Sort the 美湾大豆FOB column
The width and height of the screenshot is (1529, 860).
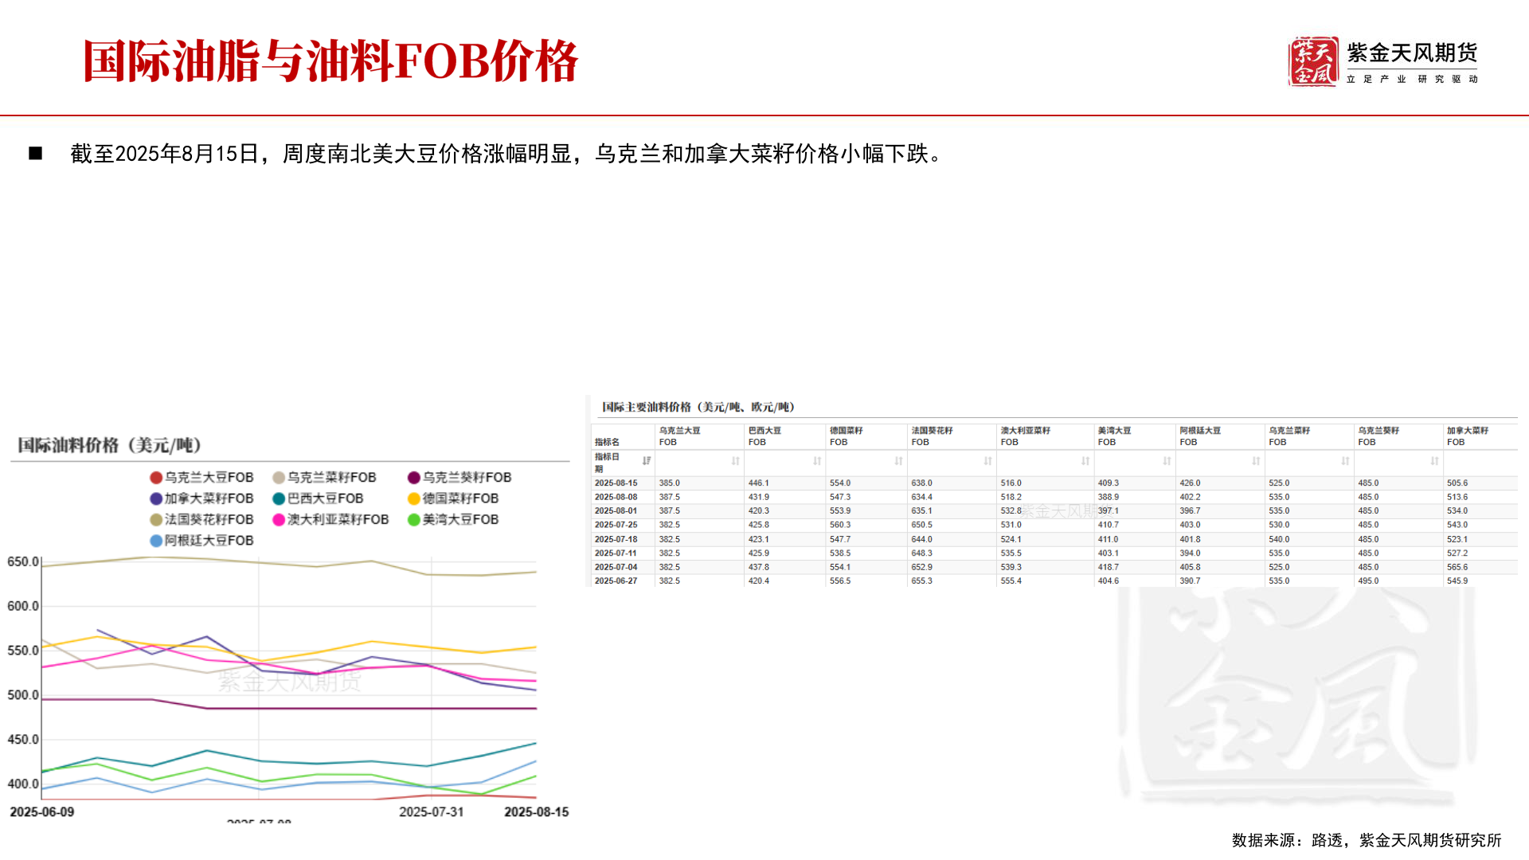coord(1165,460)
